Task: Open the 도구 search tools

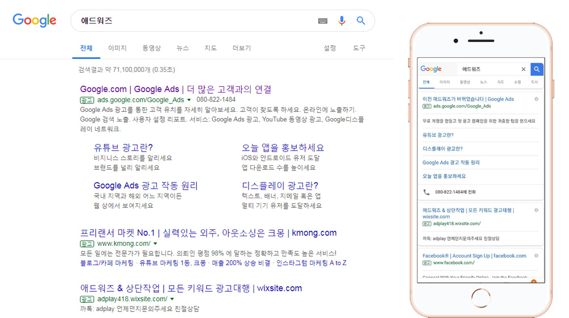Action: [359, 48]
